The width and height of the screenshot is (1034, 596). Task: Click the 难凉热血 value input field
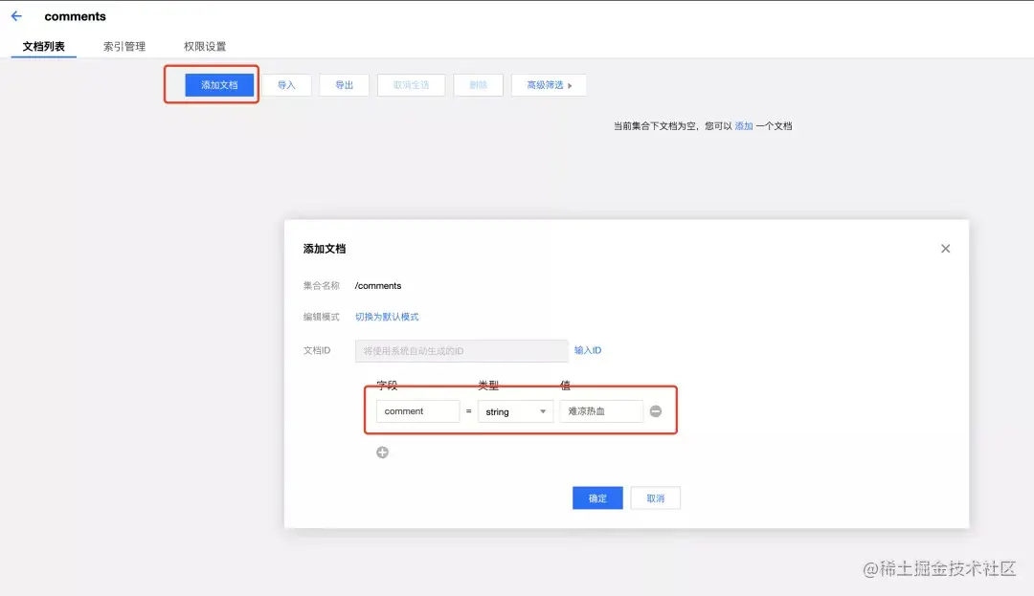tap(600, 410)
